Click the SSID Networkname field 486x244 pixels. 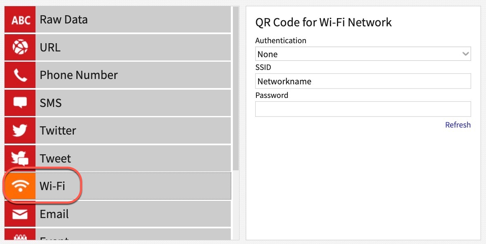[x=363, y=81]
